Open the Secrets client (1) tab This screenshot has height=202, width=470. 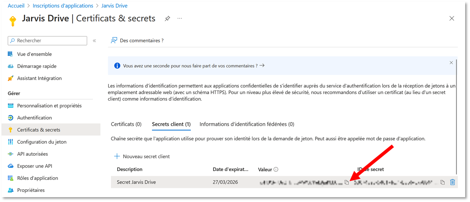171,124
